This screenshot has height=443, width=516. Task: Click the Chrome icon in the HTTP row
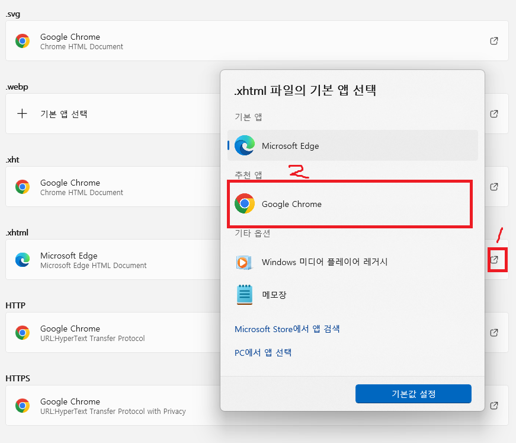(x=23, y=333)
